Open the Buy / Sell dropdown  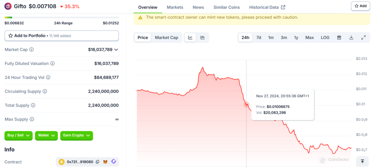click(x=18, y=135)
